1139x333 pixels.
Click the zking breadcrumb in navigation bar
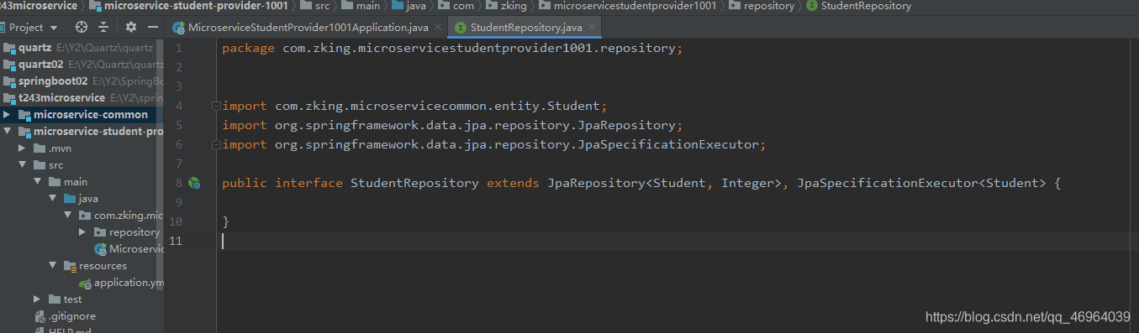(506, 6)
